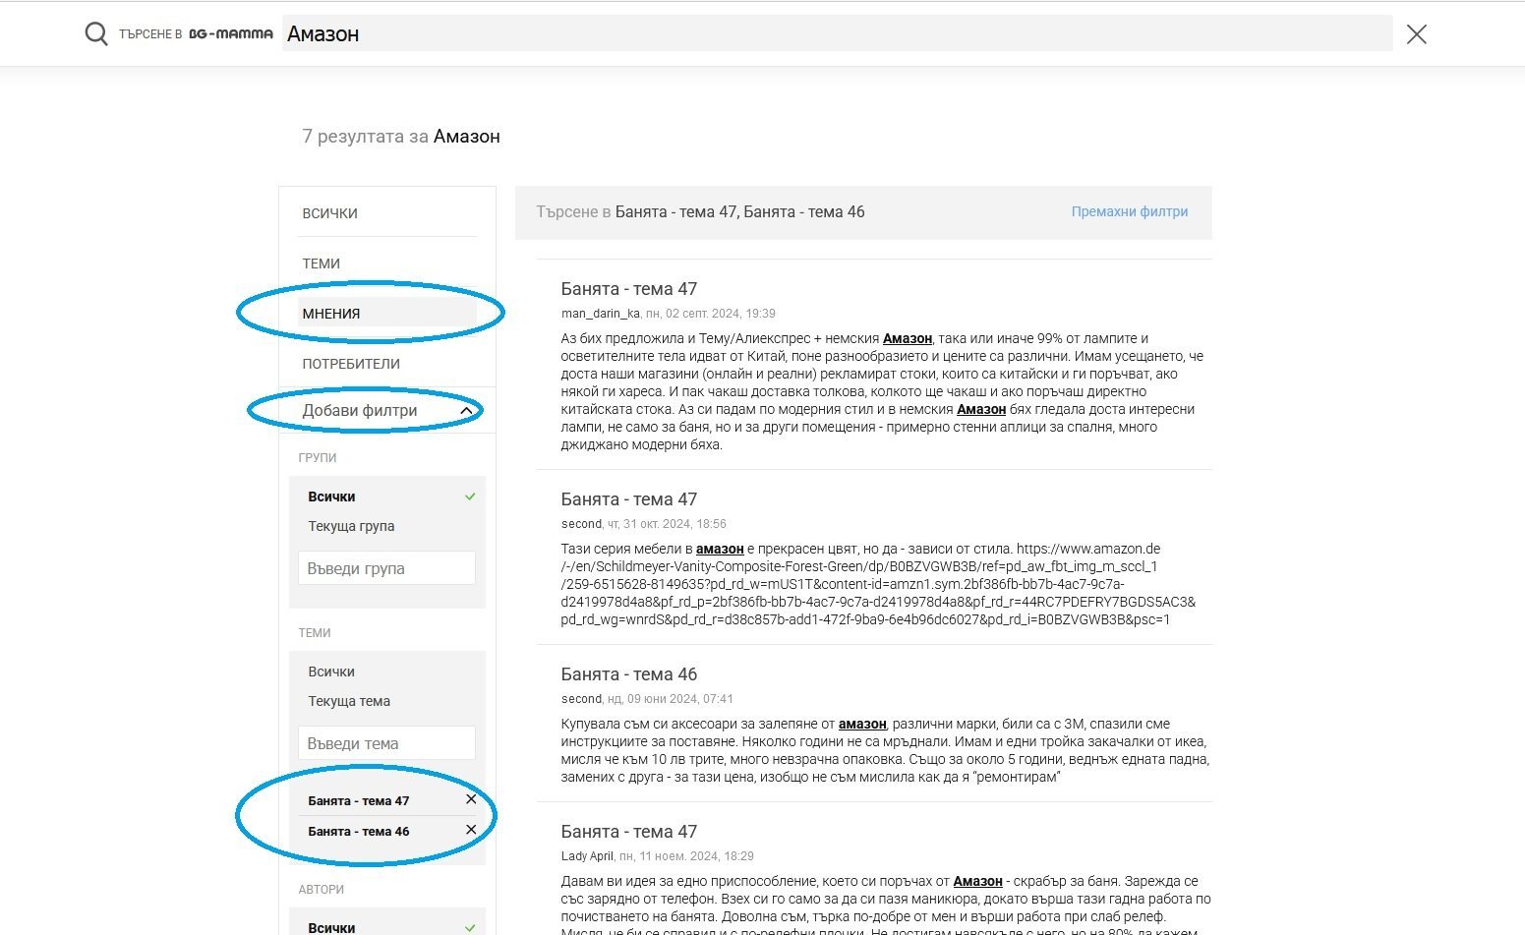This screenshot has width=1525, height=935.
Task: Click the Въведи тема input field
Action: tap(386, 743)
